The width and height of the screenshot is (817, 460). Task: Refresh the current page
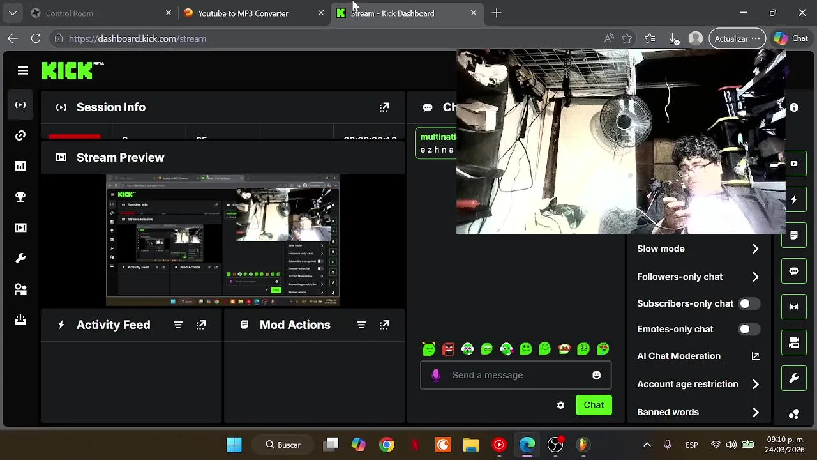tap(36, 38)
